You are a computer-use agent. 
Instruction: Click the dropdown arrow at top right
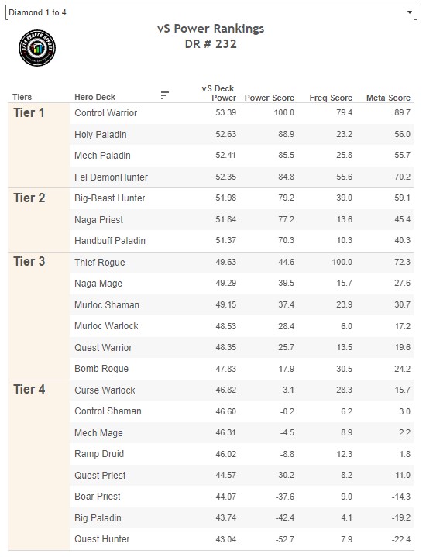pyautogui.click(x=409, y=12)
